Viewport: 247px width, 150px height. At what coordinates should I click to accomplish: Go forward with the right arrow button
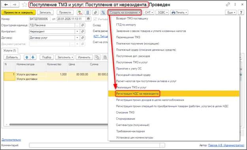(15, 5)
